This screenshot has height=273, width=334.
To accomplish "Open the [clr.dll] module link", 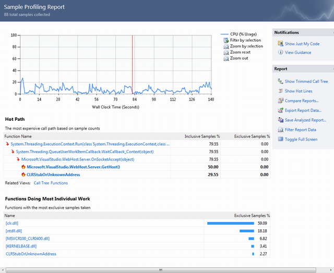I will pyautogui.click(x=12, y=224).
